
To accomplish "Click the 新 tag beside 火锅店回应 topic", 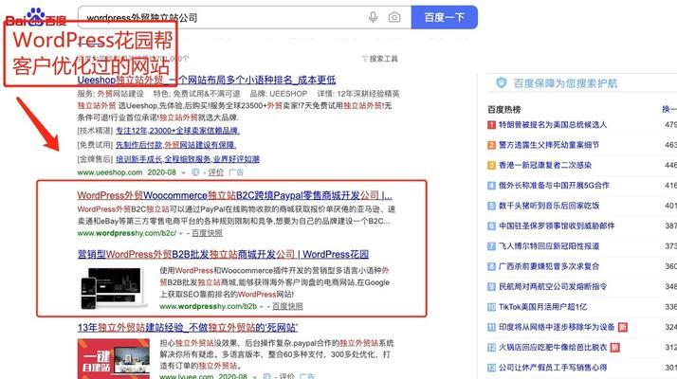I will (x=614, y=348).
